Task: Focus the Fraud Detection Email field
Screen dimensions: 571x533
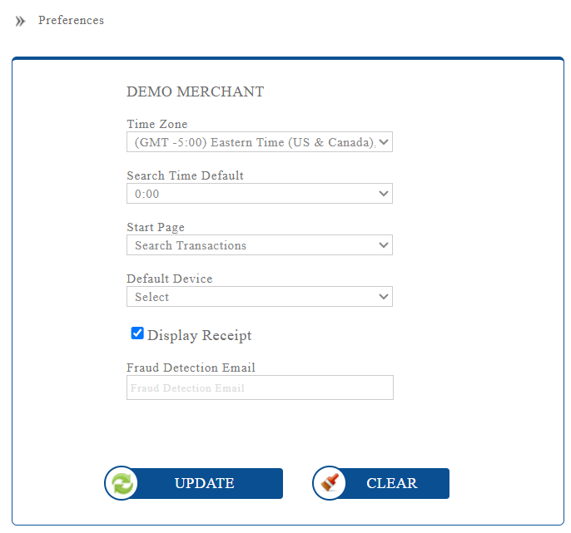Action: 259,387
